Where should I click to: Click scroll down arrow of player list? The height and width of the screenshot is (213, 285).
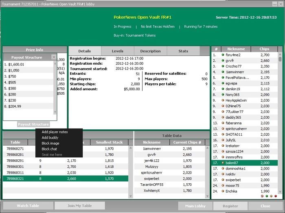pos(280,191)
